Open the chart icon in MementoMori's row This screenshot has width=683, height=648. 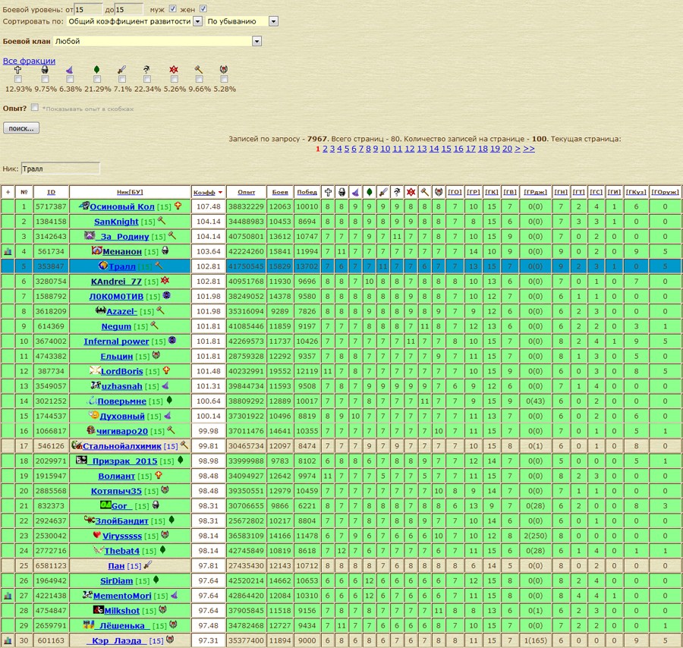[x=8, y=596]
